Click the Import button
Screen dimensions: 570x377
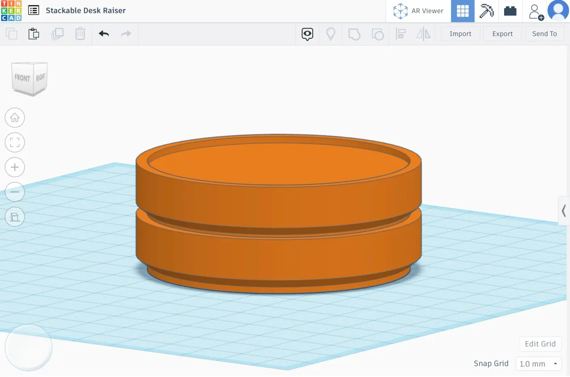(x=460, y=34)
